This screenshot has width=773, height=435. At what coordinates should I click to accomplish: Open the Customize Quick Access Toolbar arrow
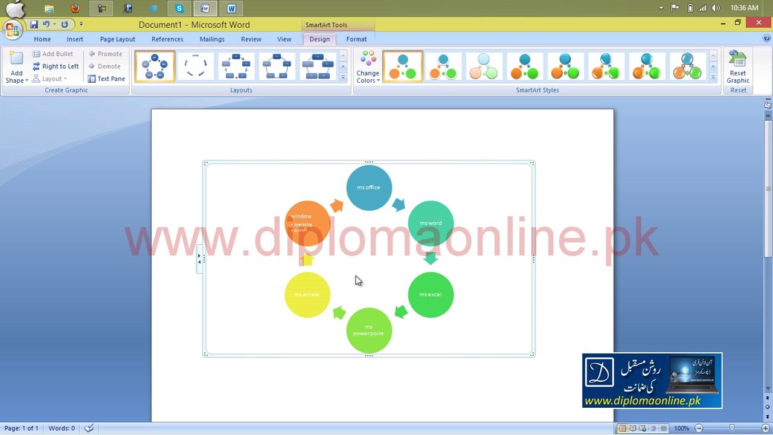[x=81, y=25]
